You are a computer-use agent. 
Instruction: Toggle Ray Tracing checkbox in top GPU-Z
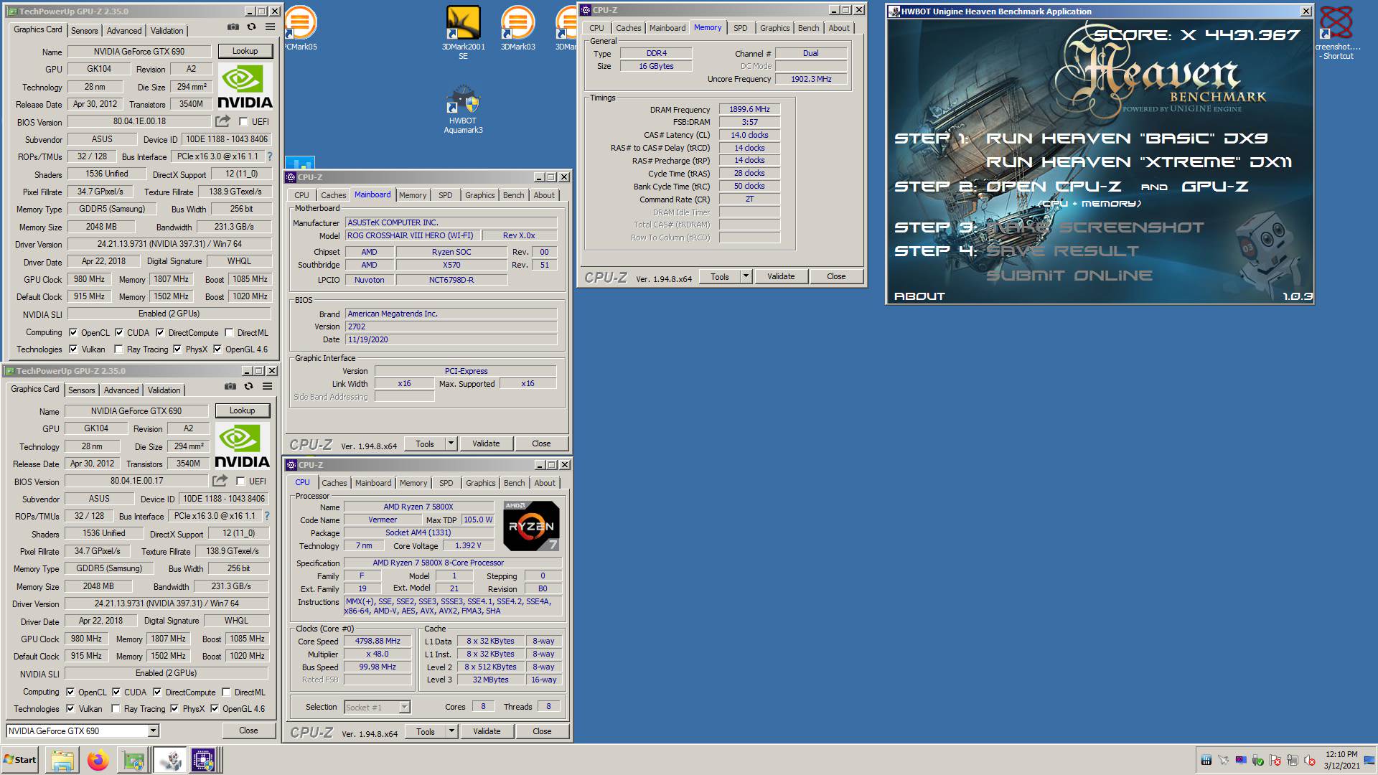[x=118, y=349]
